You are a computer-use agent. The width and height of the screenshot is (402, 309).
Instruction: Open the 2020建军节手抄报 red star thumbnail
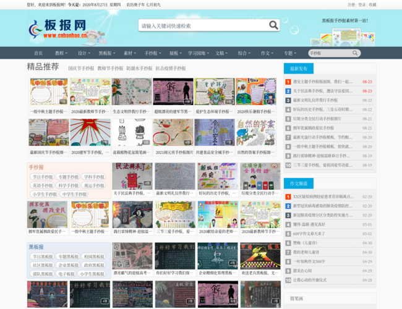click(x=90, y=132)
